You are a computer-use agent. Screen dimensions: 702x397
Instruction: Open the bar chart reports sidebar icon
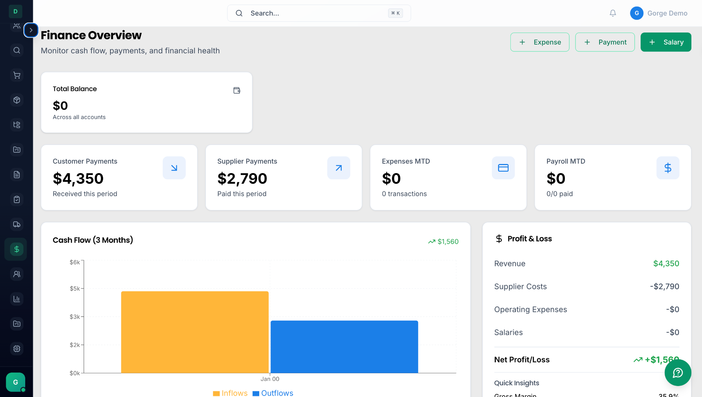click(x=17, y=299)
